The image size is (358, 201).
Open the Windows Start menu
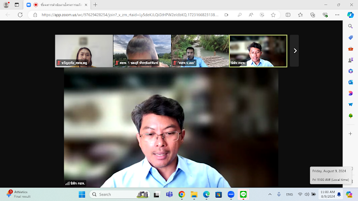82,194
